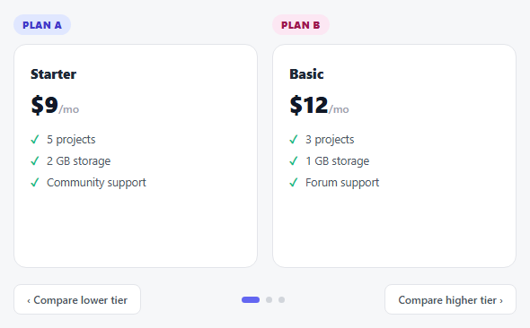The image size is (530, 328).
Task: Jump to the third pagination dot
Action: (281, 299)
